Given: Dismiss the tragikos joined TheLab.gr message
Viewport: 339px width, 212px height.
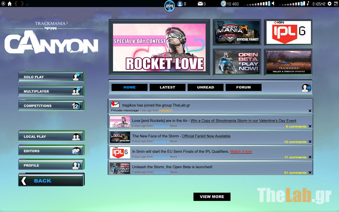Looking at the screenshot, I should tap(310, 111).
